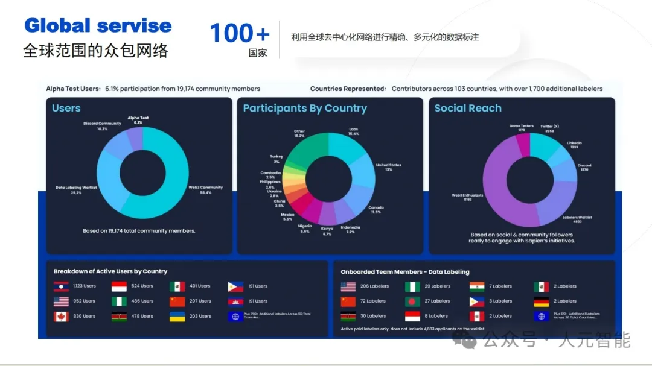This screenshot has width=652, height=366.
Task: Click the China flag beside 207 Users
Action: (177, 301)
